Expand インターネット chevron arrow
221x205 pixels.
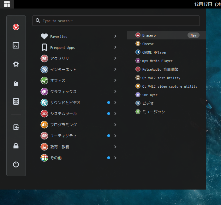[x=115, y=69]
